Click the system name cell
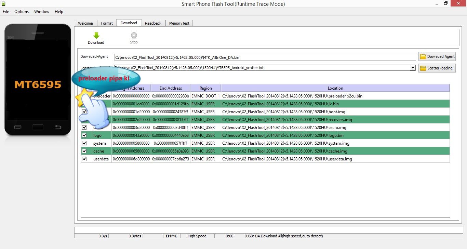467x249 pixels. point(102,143)
